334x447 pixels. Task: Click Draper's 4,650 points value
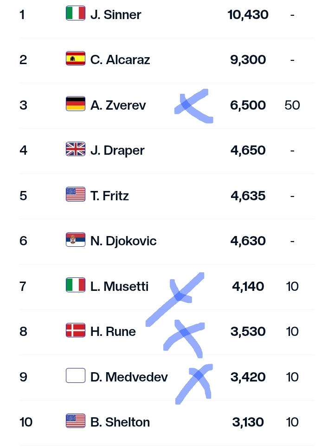coord(248,150)
